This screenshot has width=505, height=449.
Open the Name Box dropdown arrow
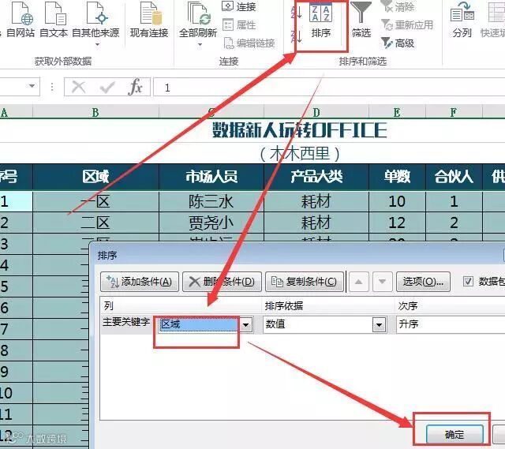point(32,86)
